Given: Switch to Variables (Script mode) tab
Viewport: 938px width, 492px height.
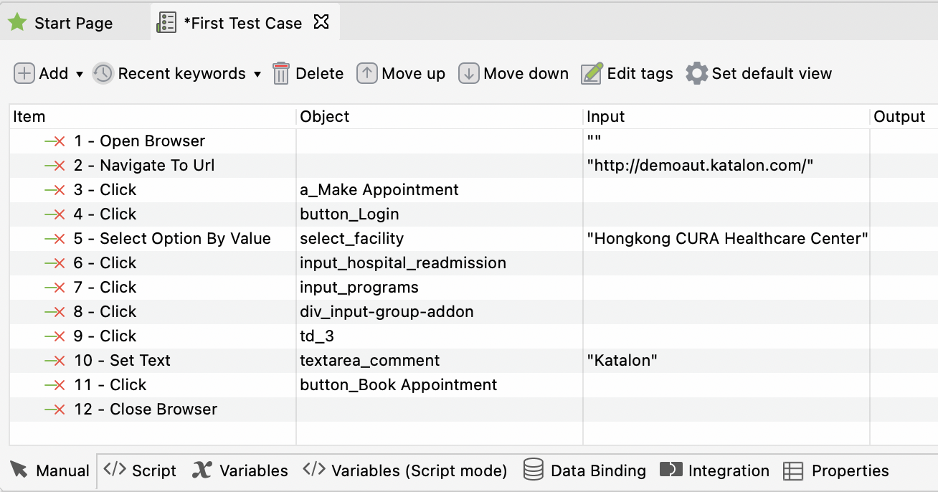Looking at the screenshot, I should [405, 470].
